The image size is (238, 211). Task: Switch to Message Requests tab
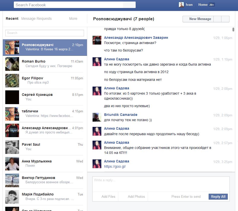pyautogui.click(x=36, y=19)
